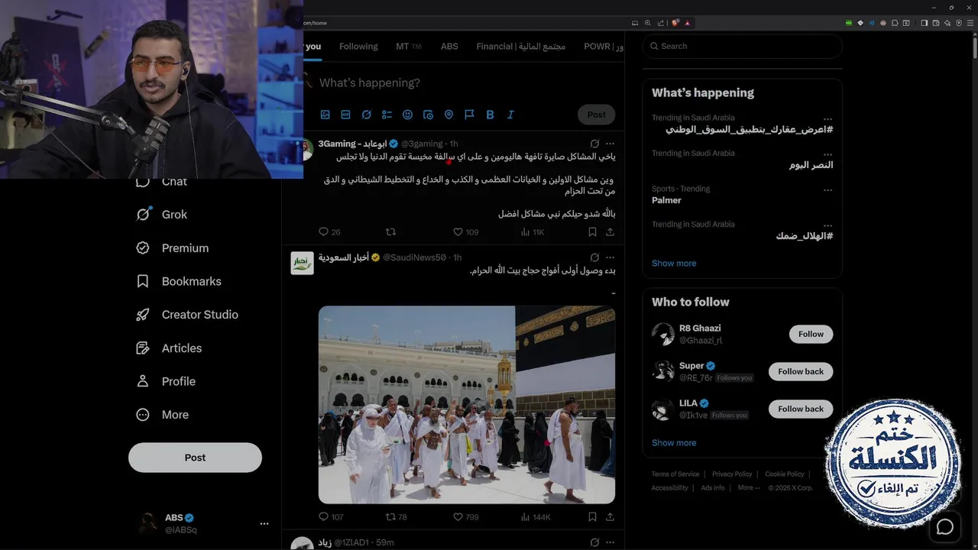Open Grok from the sidebar

point(162,215)
